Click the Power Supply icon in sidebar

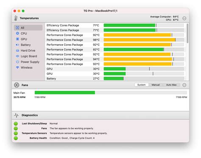tap(17, 62)
